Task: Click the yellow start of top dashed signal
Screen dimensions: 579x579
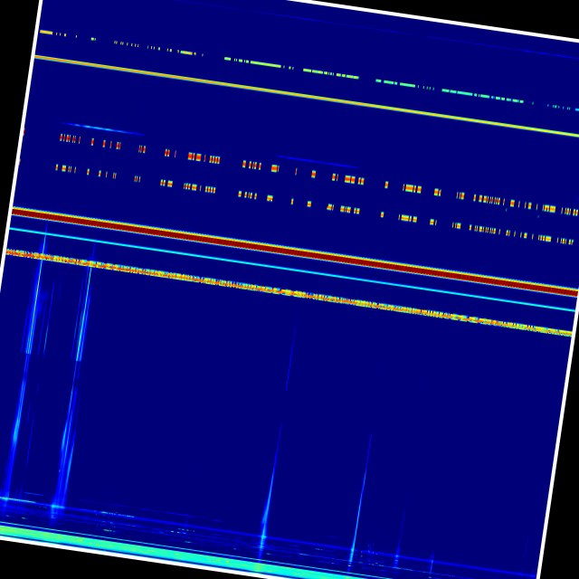Action: click(x=45, y=33)
